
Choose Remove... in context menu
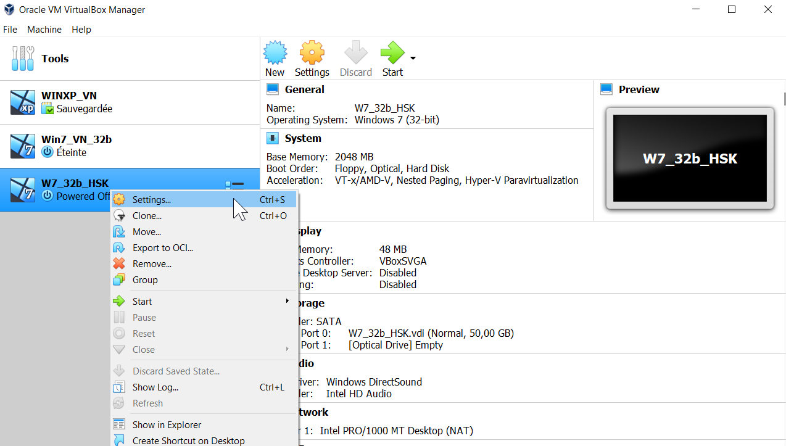pyautogui.click(x=204, y=264)
